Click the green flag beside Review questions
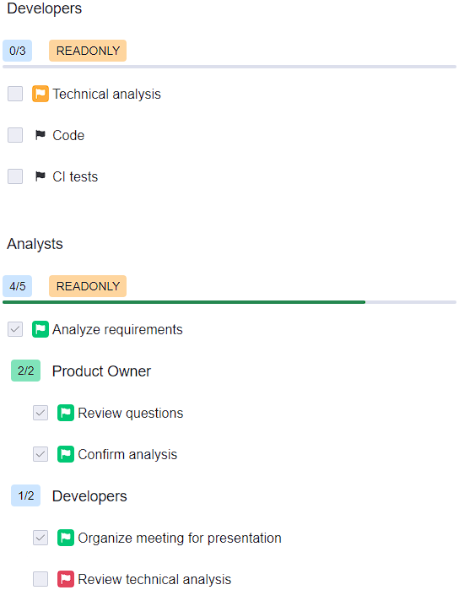The width and height of the screenshot is (459, 590). coord(66,413)
